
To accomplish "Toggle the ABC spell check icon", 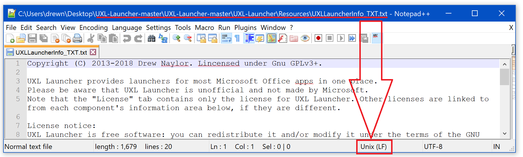I will [x=376, y=38].
